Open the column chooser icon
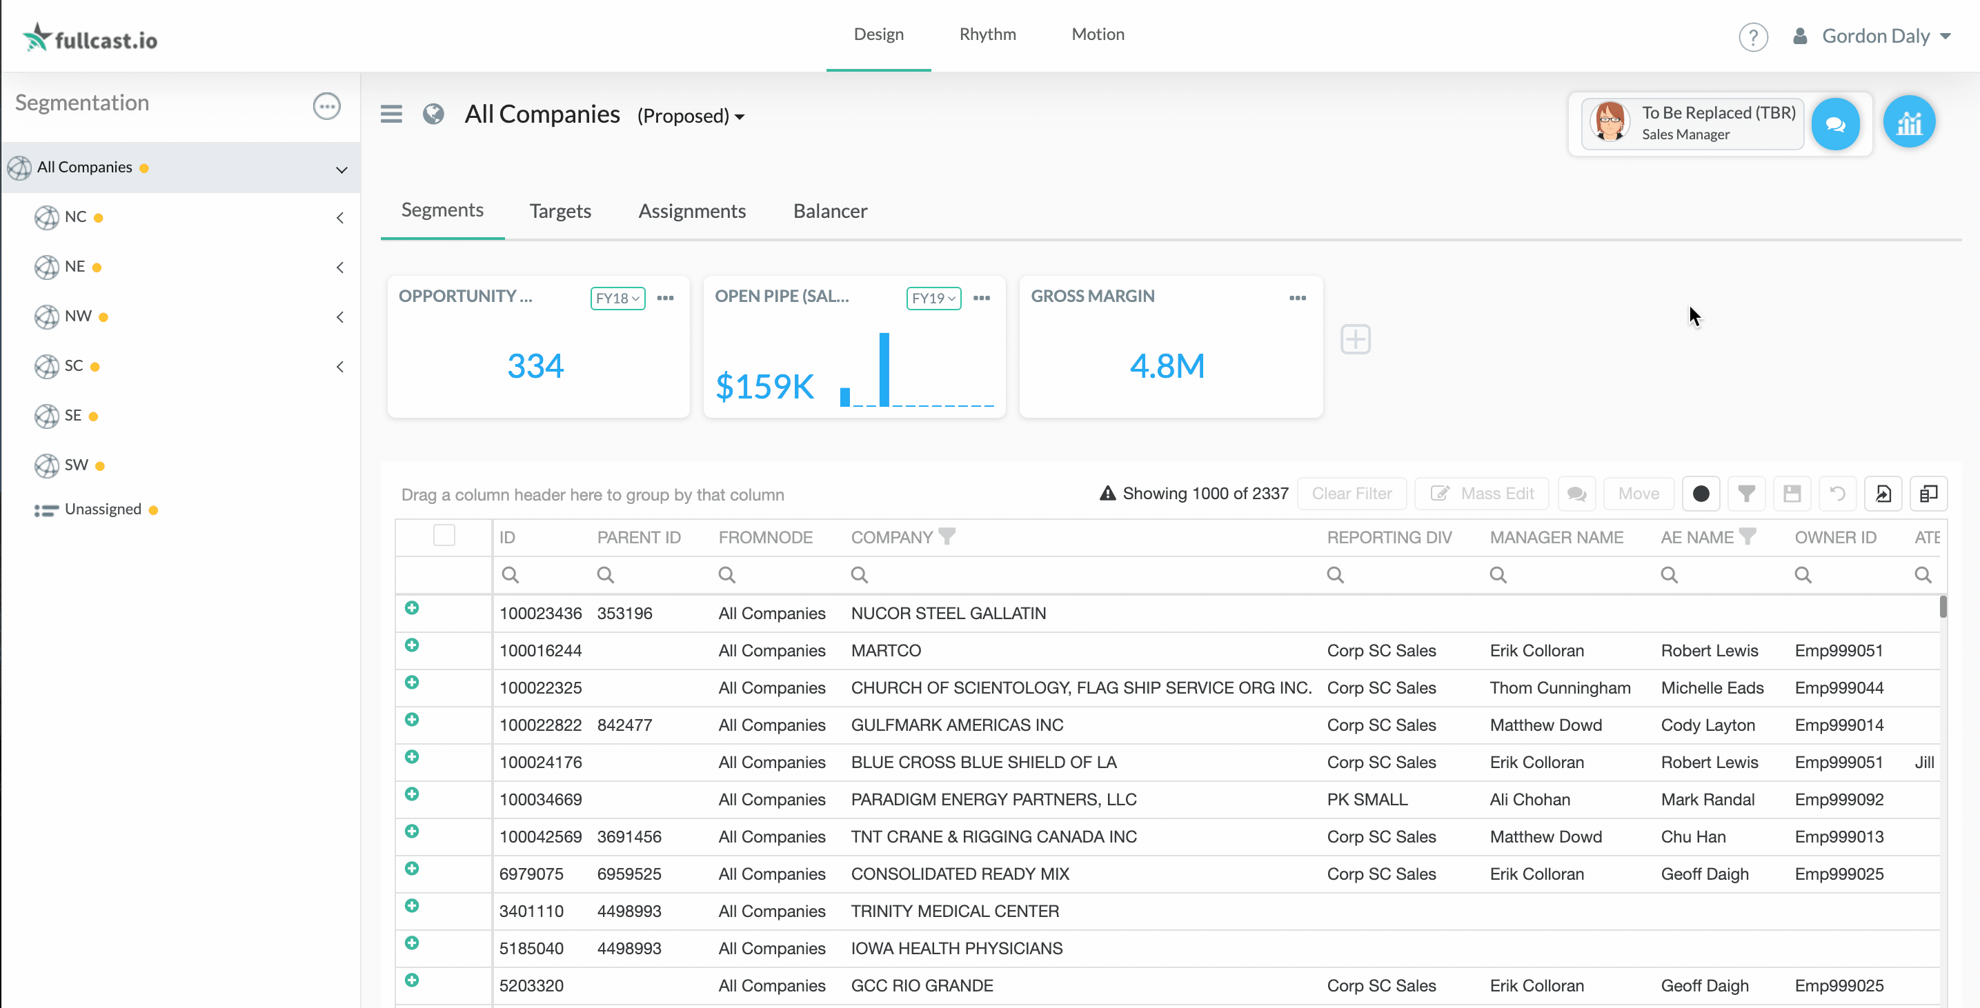The height and width of the screenshot is (1008, 1980). (1928, 494)
